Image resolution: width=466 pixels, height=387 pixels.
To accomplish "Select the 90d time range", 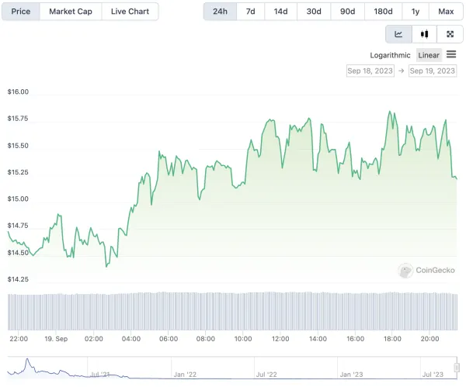I will [347, 12].
